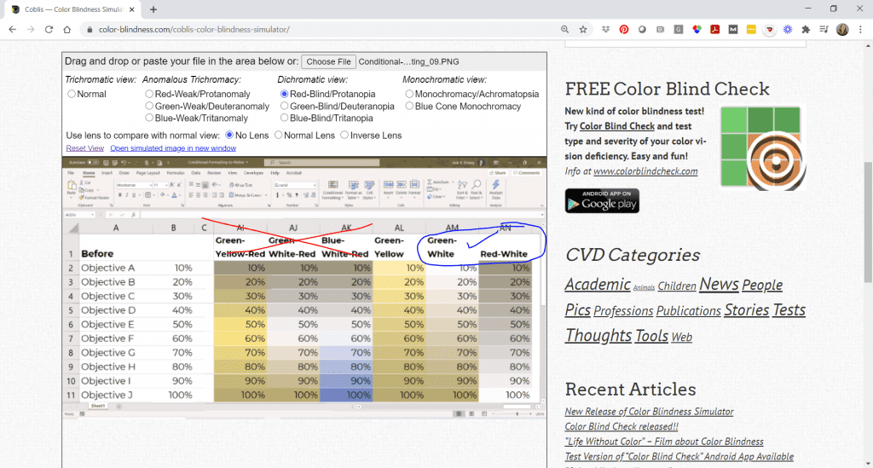Click the Choose File button
Viewport: 873px width, 468px height.
click(328, 61)
